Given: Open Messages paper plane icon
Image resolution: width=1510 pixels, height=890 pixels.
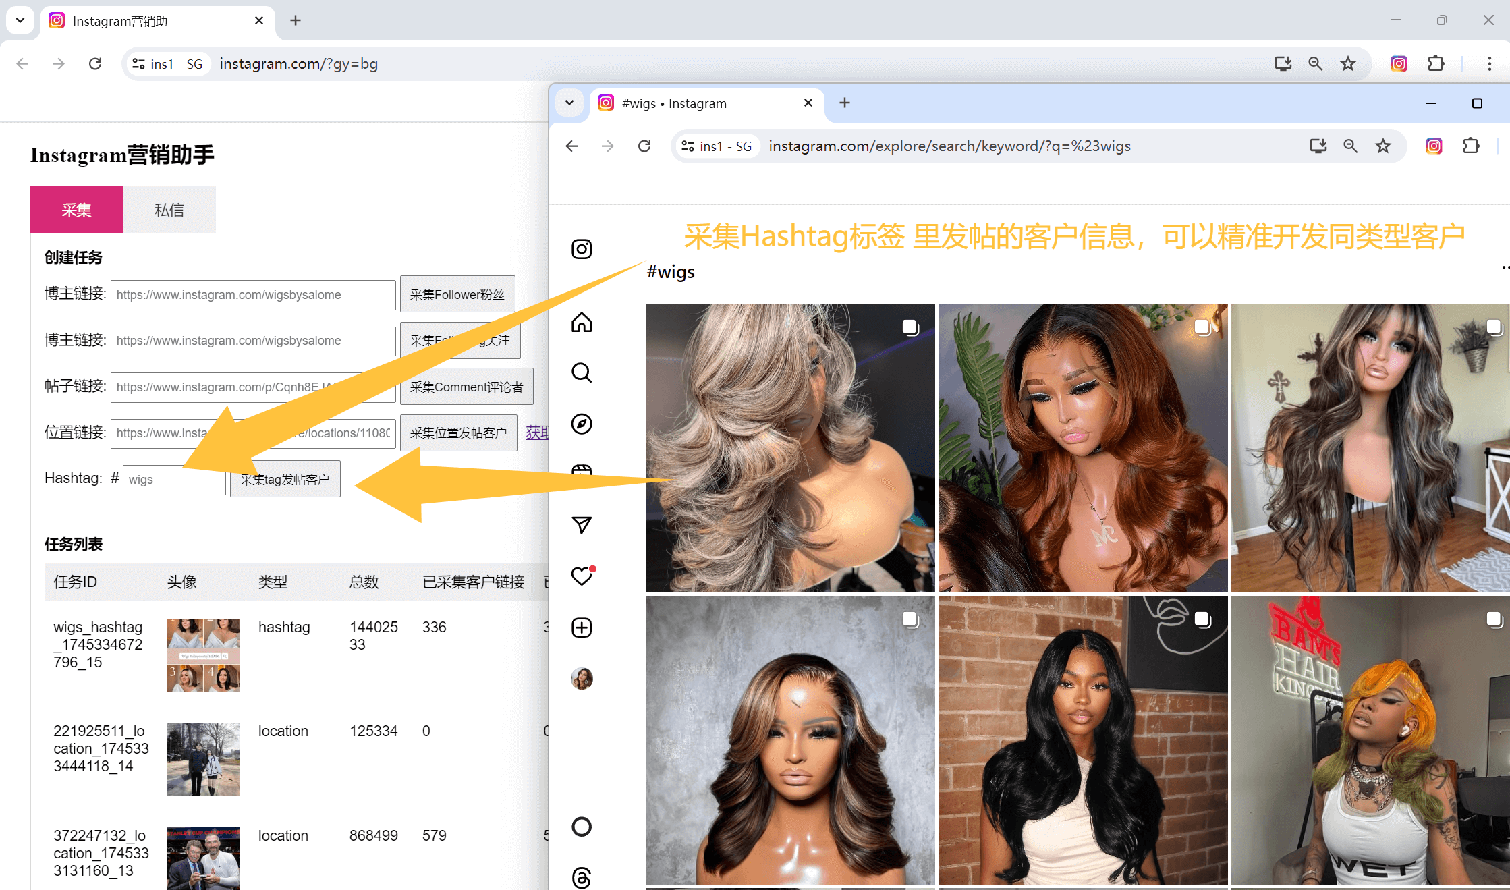Looking at the screenshot, I should [582, 524].
